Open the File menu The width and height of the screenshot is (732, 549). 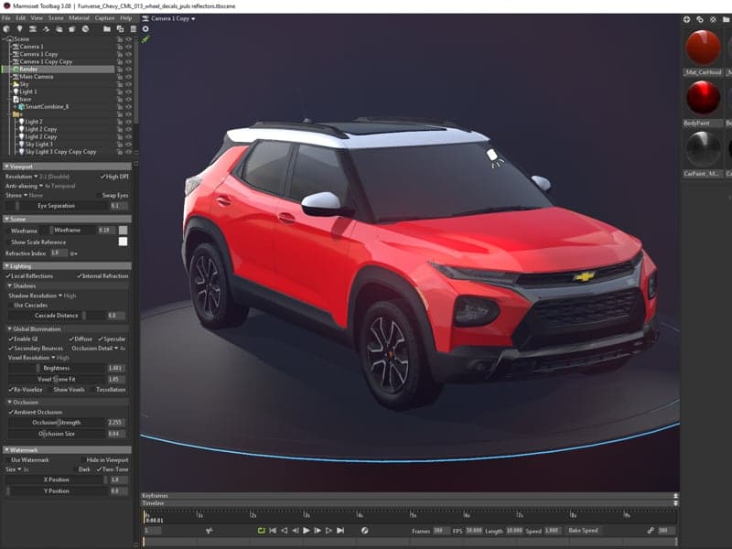click(x=6, y=17)
